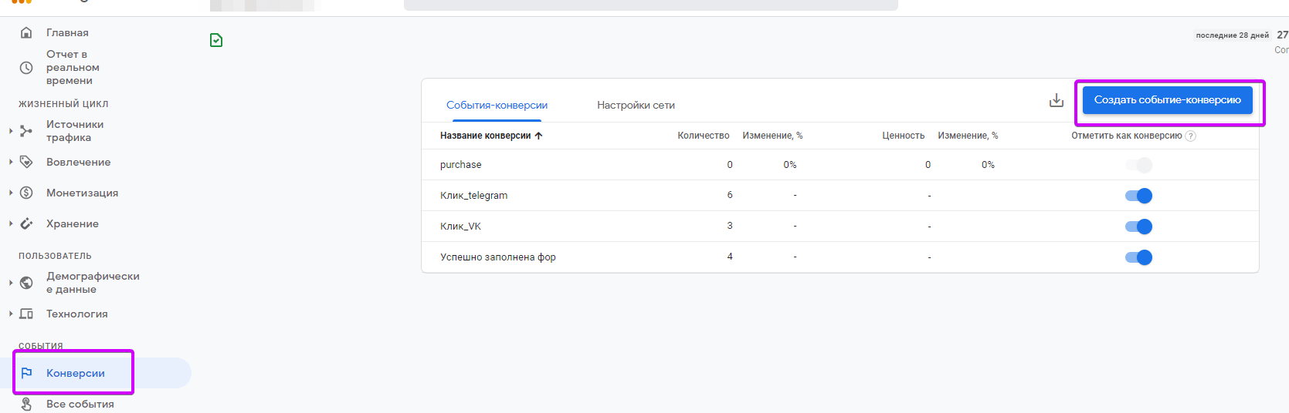Expand the Монетизация menu arrow
The width and height of the screenshot is (1289, 413).
pos(11,193)
